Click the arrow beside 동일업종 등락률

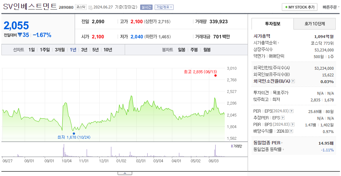tap(284, 150)
